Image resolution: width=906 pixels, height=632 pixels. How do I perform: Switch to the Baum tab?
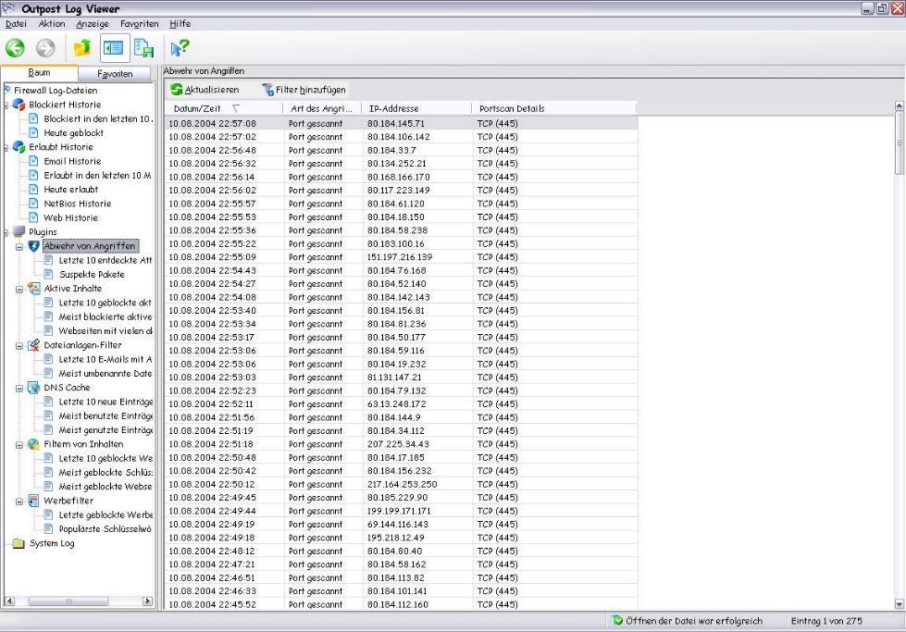coord(39,73)
